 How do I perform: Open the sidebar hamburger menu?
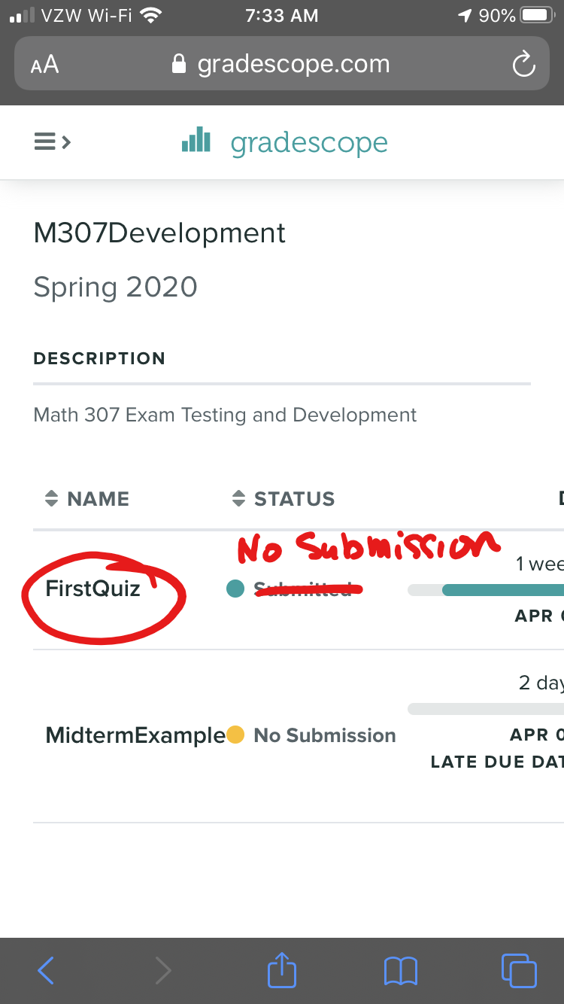[52, 141]
